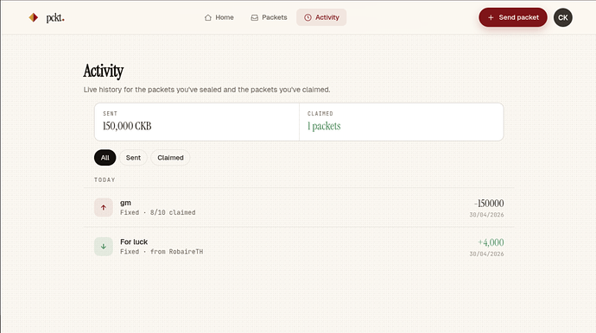Viewport: 596px width, 333px height.
Task: Click the 30/04/2026 date under +4,000
Action: pyautogui.click(x=486, y=254)
